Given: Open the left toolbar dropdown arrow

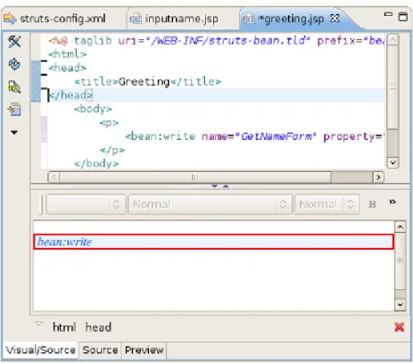Looking at the screenshot, I should click(x=14, y=132).
